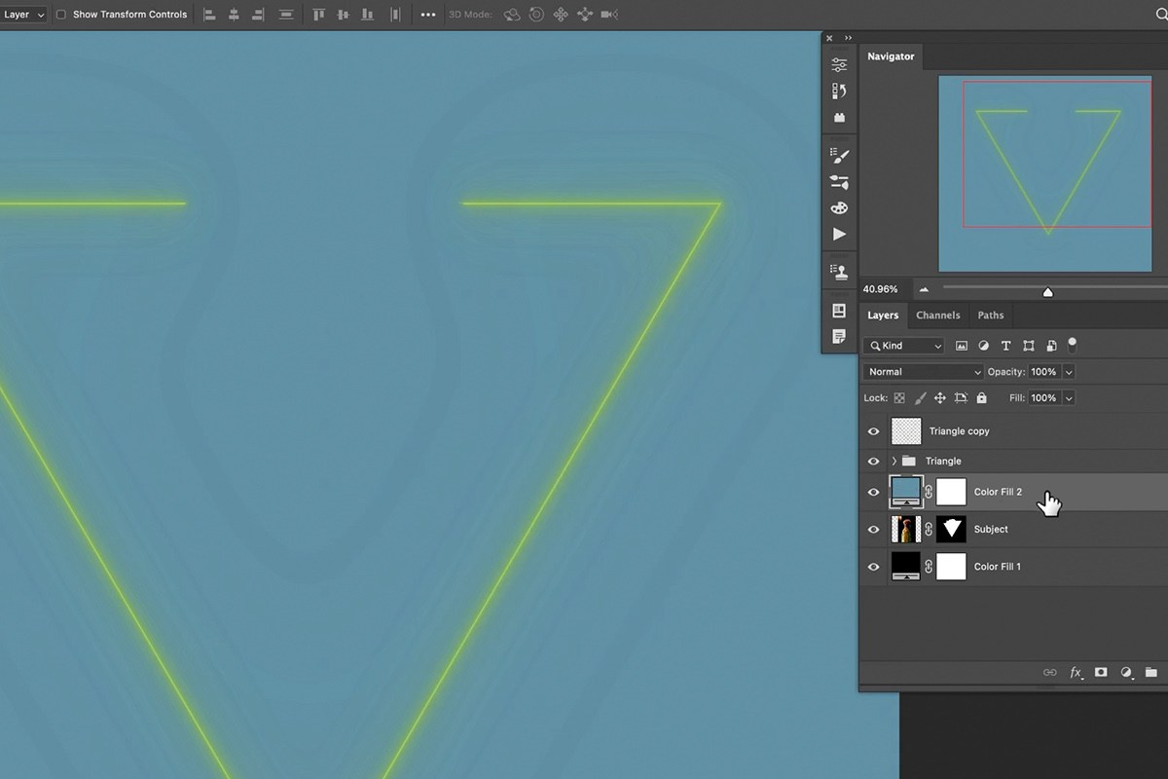1168x779 pixels.
Task: Click the Navigator zoom slider handle
Action: pyautogui.click(x=1047, y=291)
